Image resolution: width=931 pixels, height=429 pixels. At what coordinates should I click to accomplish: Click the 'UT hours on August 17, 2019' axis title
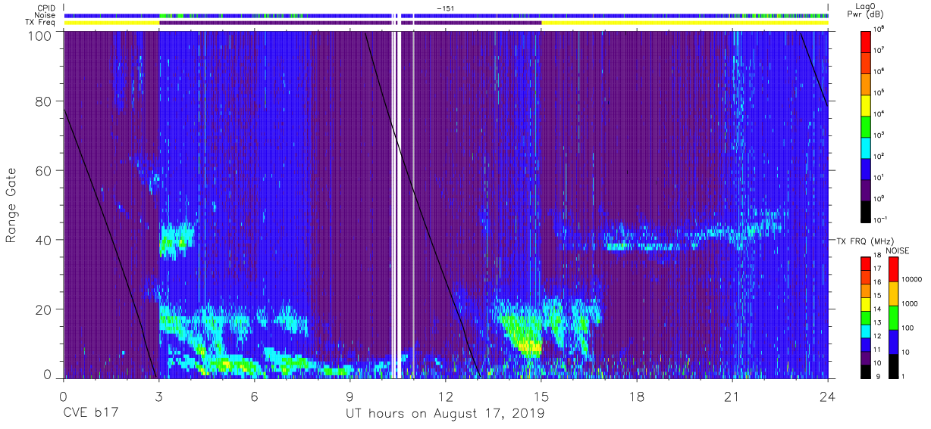(446, 414)
